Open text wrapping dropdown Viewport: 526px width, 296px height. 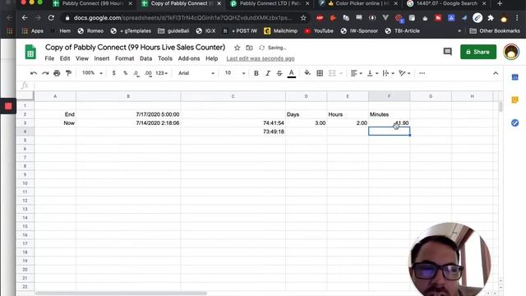click(388, 73)
